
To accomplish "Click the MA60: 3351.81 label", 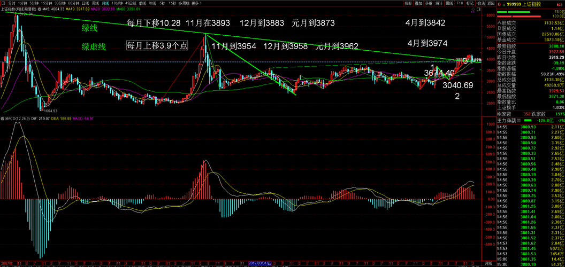I will (128, 9).
